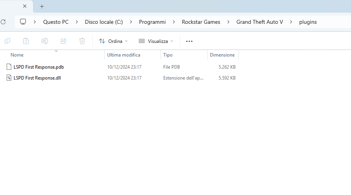Screen dimensions: 351x195
Task: Click the Copy toolbar icon
Action: 7,41
